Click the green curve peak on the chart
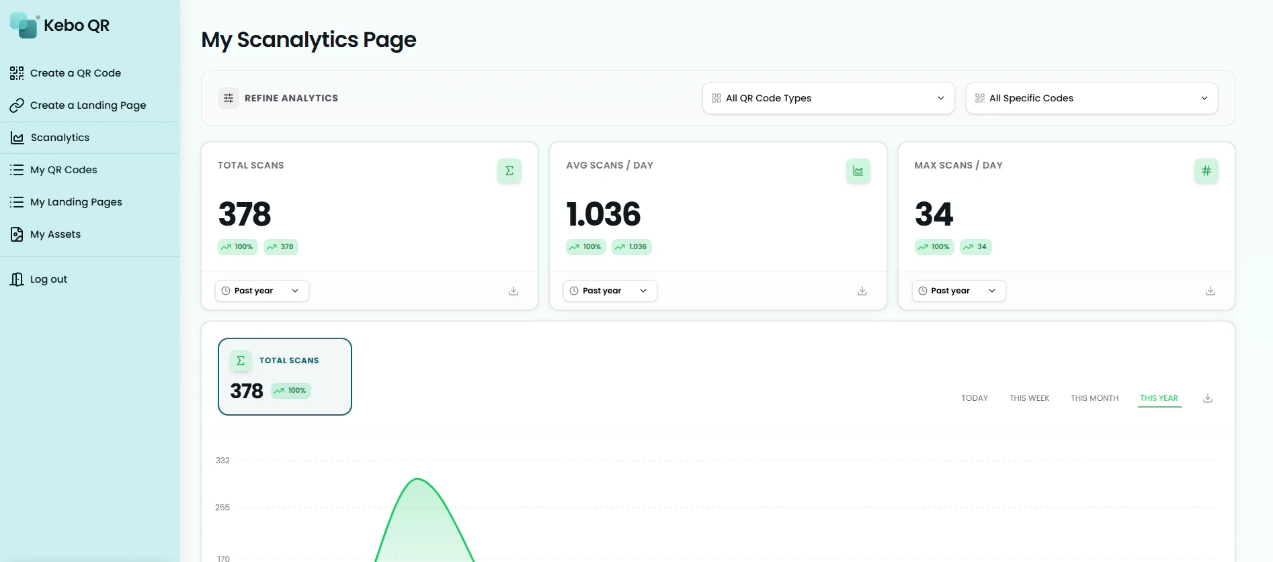The width and height of the screenshot is (1273, 562). pos(418,479)
